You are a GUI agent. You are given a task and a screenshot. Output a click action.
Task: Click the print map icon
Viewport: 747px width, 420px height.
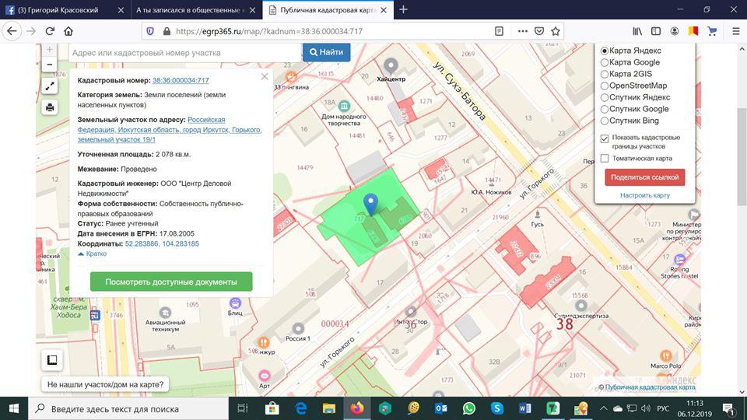click(50, 107)
